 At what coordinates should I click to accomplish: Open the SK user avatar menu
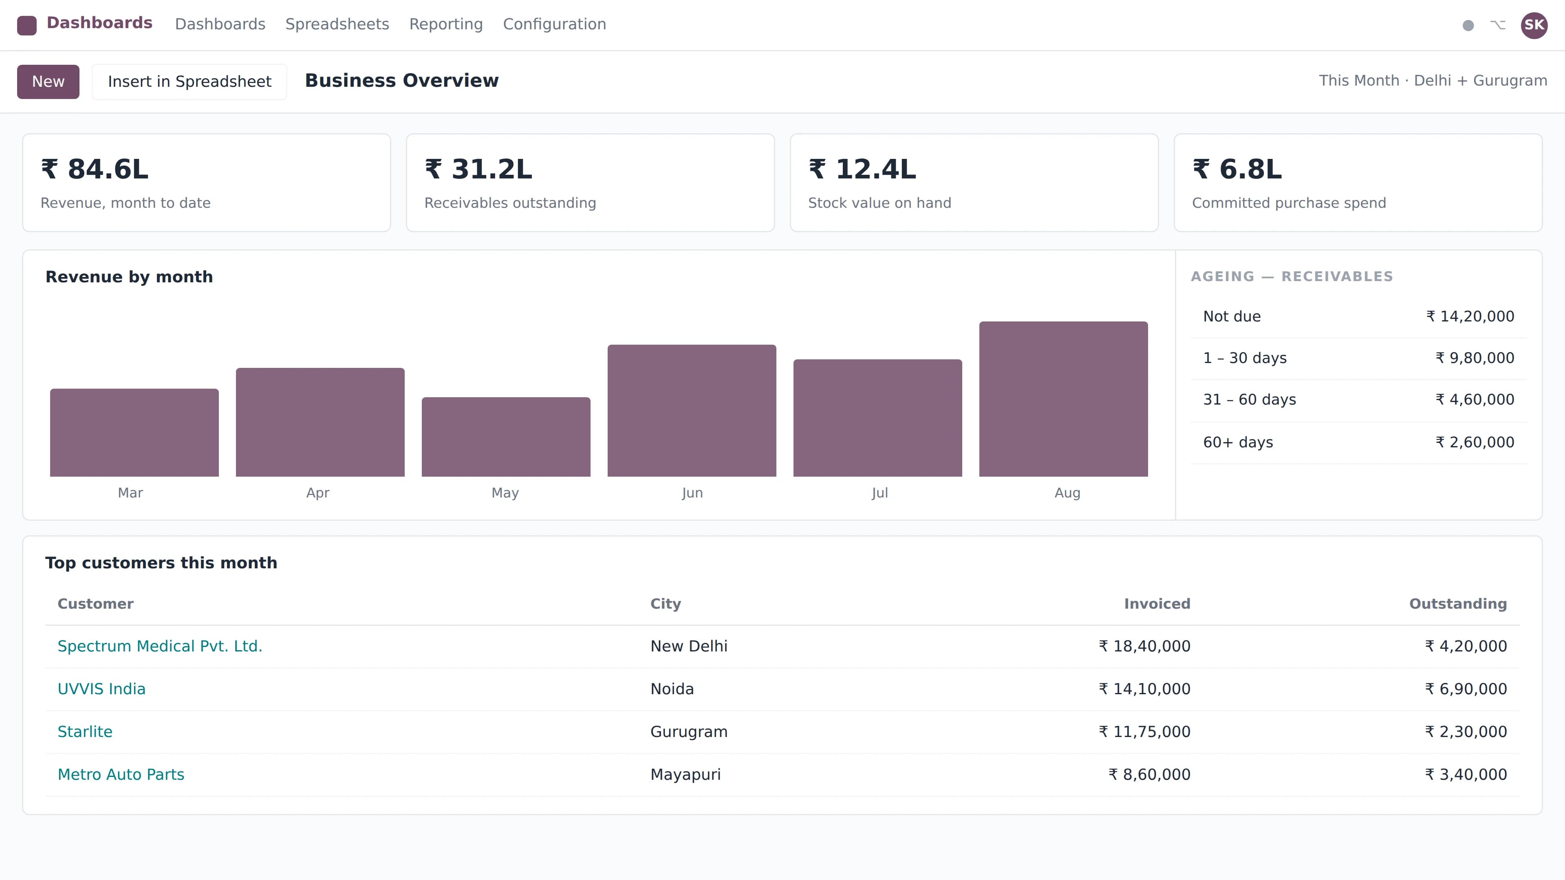click(1534, 25)
